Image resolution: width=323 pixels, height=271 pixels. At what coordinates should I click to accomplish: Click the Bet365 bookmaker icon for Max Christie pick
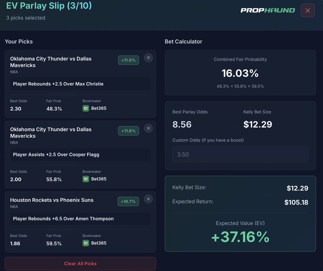click(x=86, y=108)
